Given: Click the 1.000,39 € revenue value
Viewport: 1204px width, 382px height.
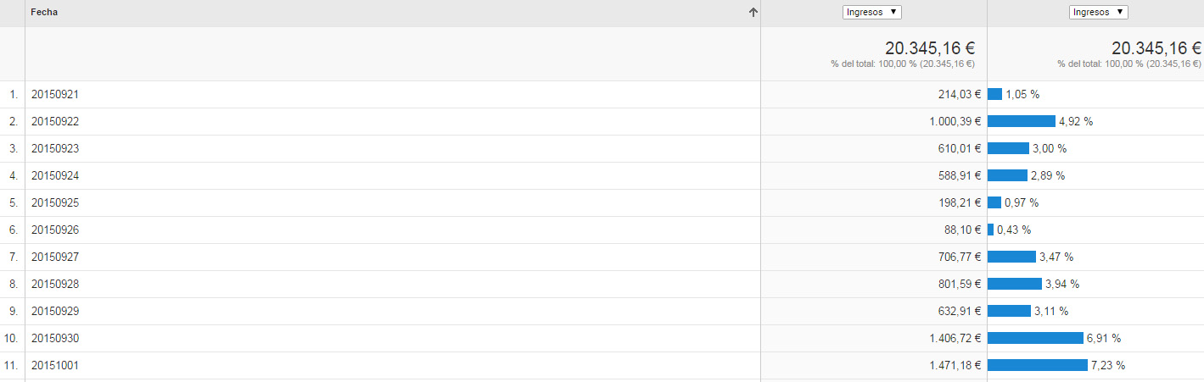Looking at the screenshot, I should (955, 122).
